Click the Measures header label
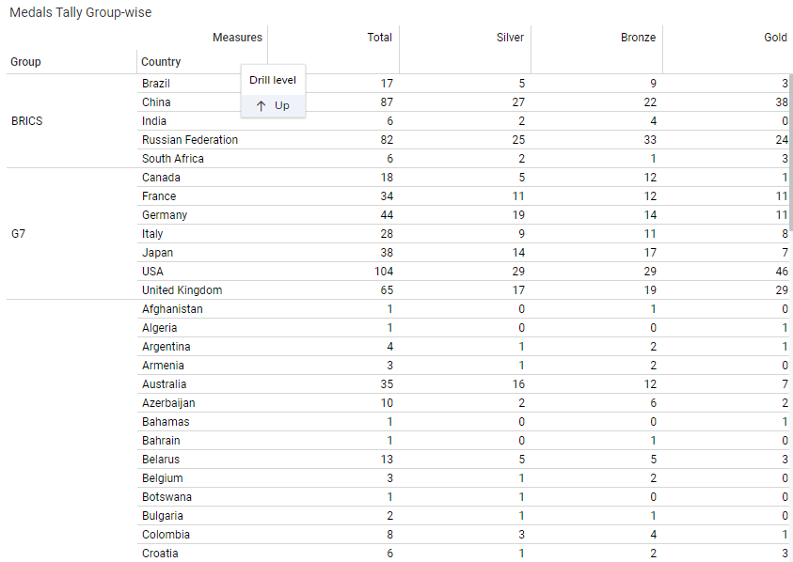 [237, 38]
